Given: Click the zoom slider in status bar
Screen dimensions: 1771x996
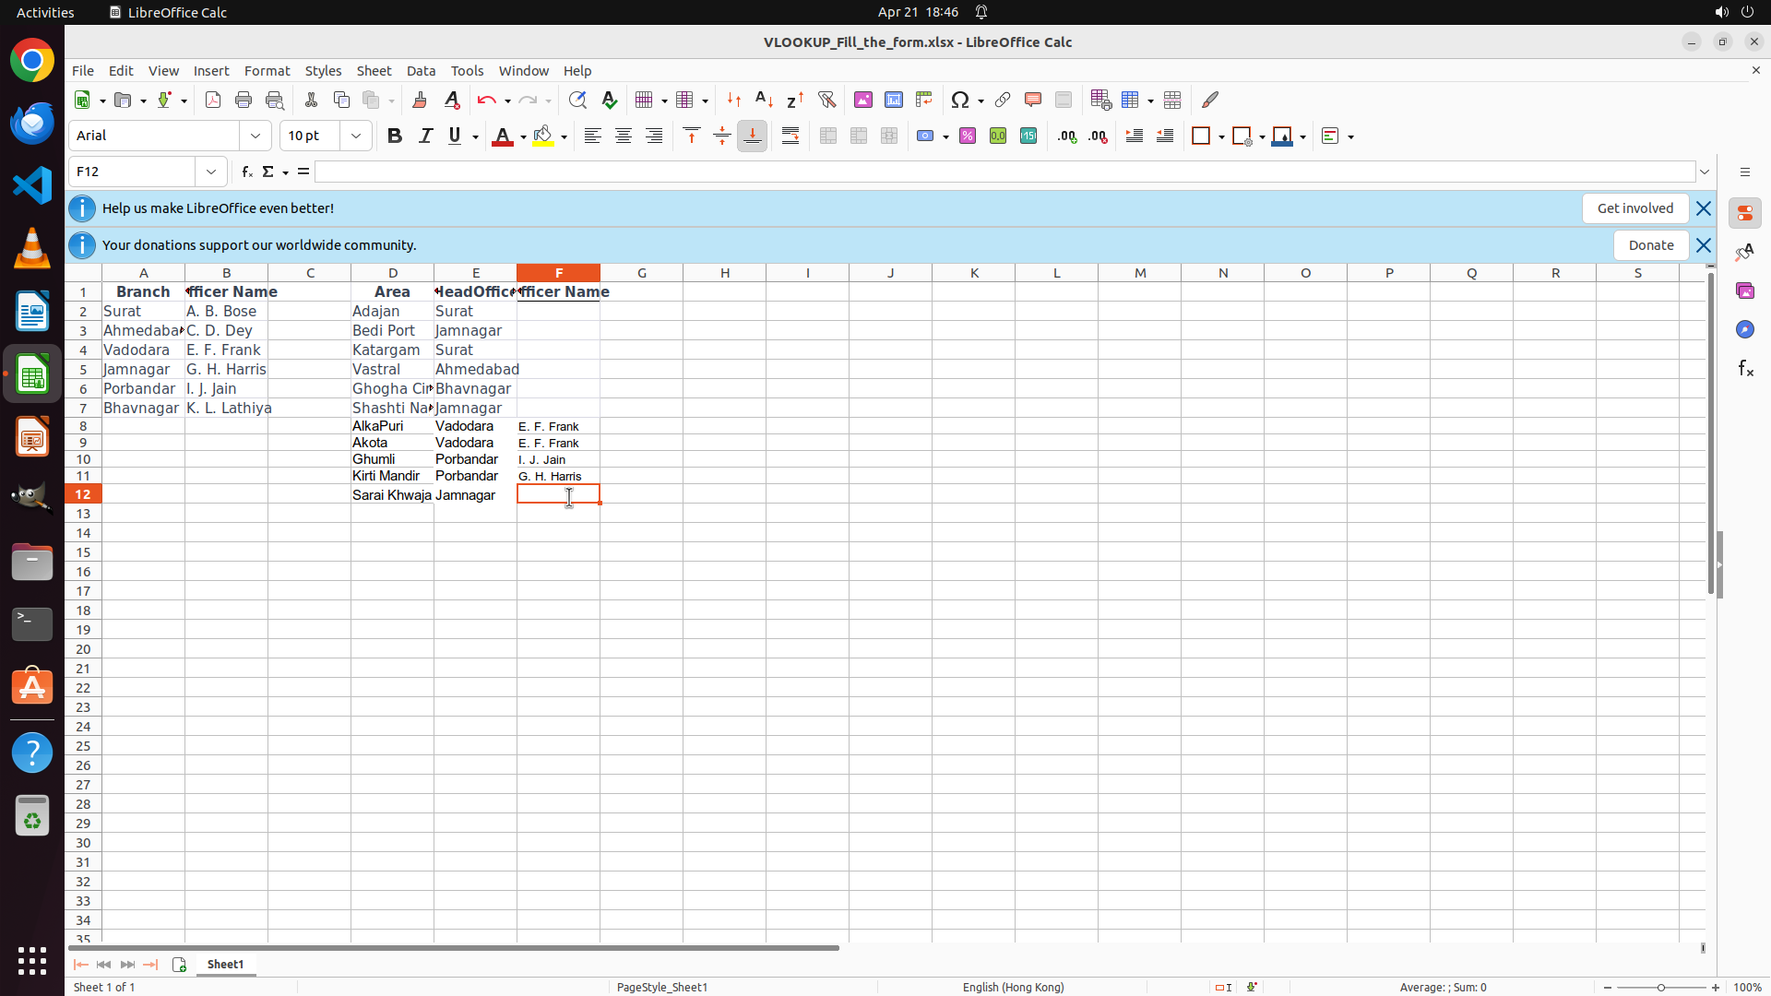Looking at the screenshot, I should pos(1660,987).
